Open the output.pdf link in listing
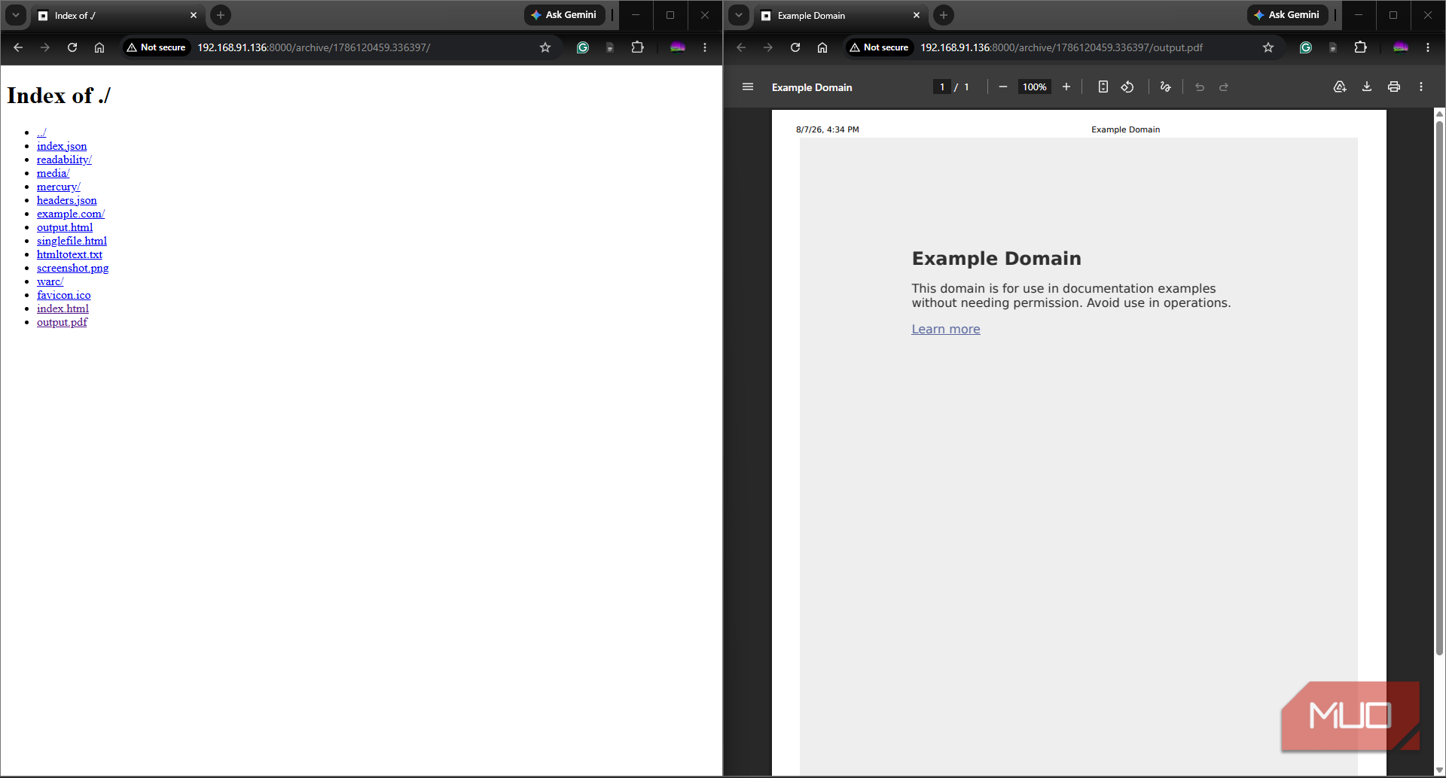The width and height of the screenshot is (1446, 778). (x=62, y=322)
